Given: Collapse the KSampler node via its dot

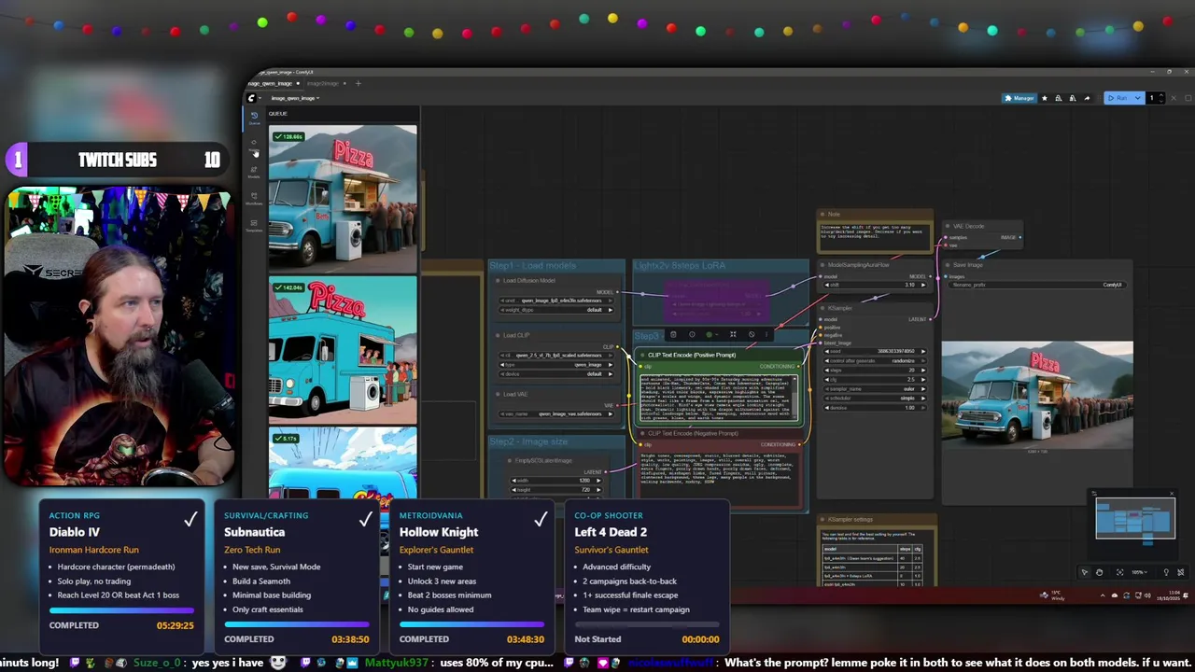Looking at the screenshot, I should (822, 308).
